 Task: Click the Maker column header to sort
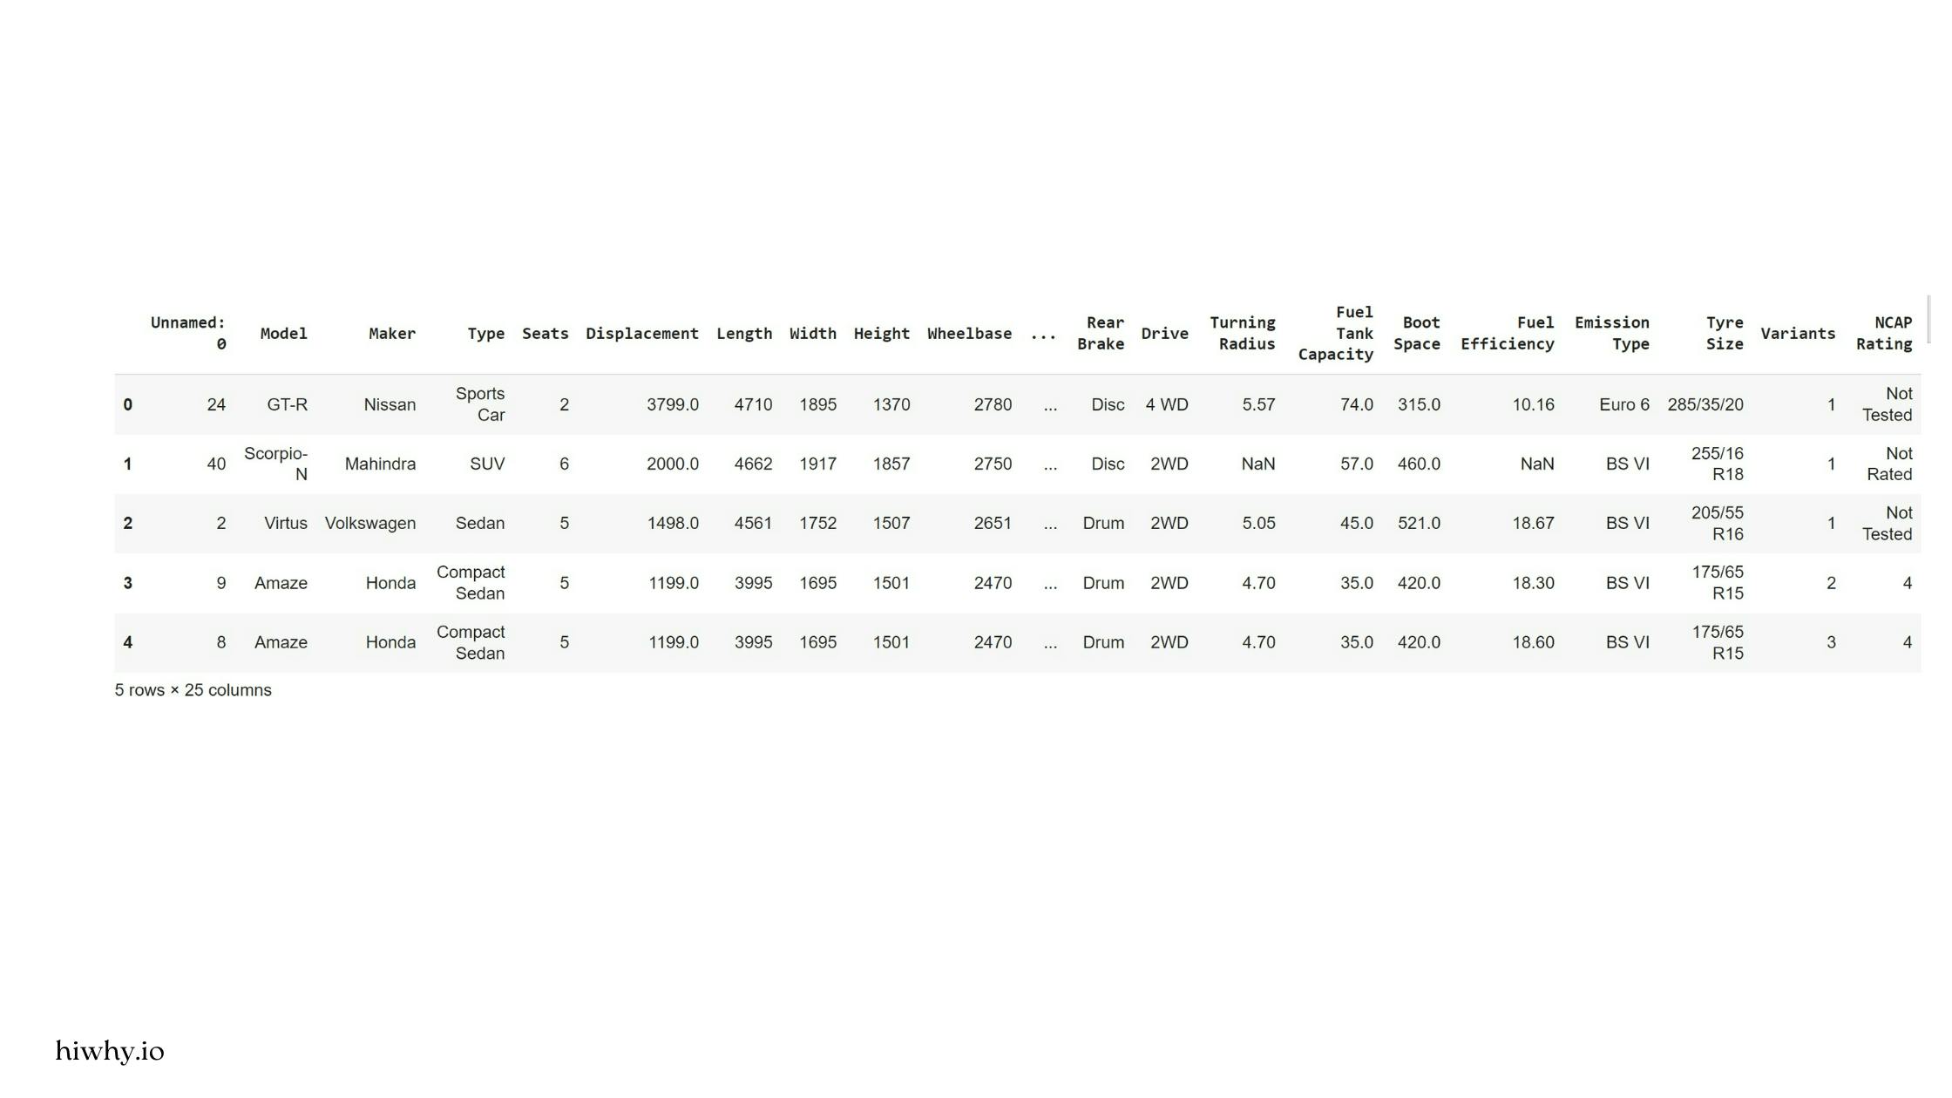pyautogui.click(x=390, y=333)
